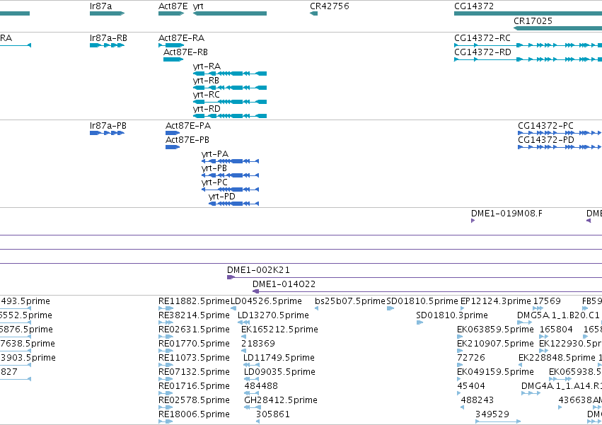Click EST LD09035.5prime
Image resolution: width=602 pixels, height=425 pixels.
pos(251,379)
